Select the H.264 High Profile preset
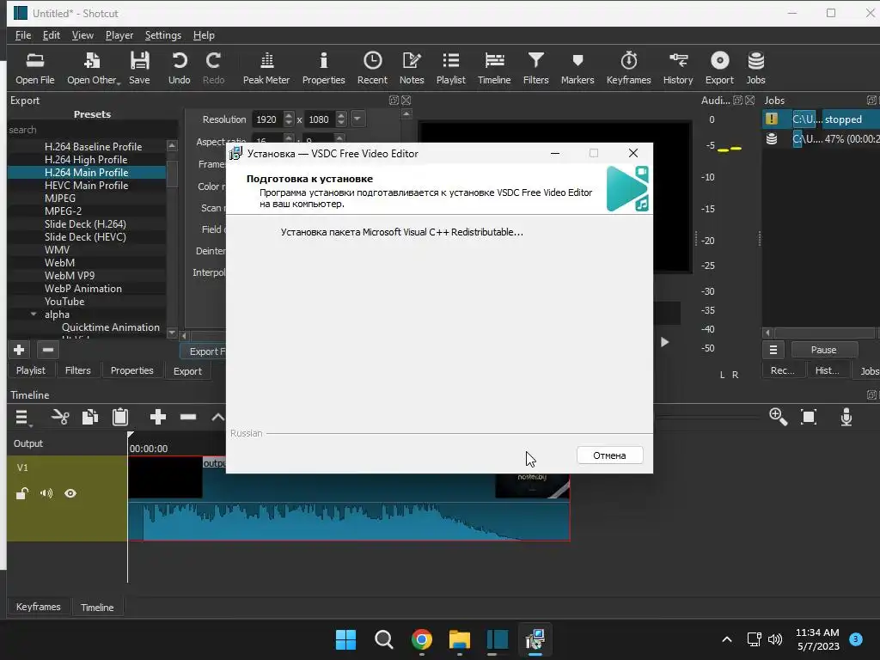Image resolution: width=880 pixels, height=660 pixels. (86, 159)
